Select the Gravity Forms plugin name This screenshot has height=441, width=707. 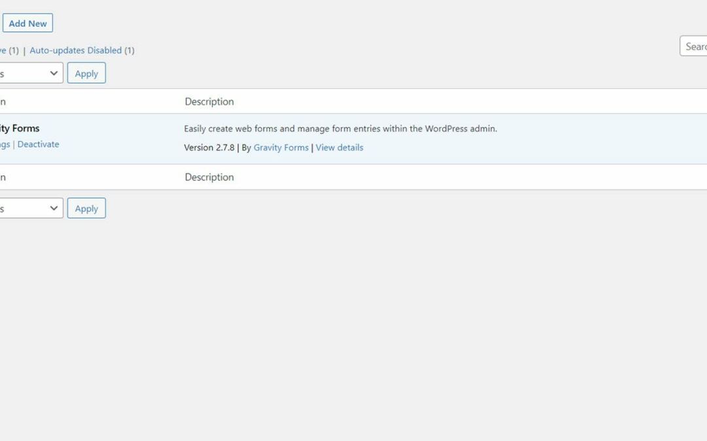pyautogui.click(x=20, y=128)
